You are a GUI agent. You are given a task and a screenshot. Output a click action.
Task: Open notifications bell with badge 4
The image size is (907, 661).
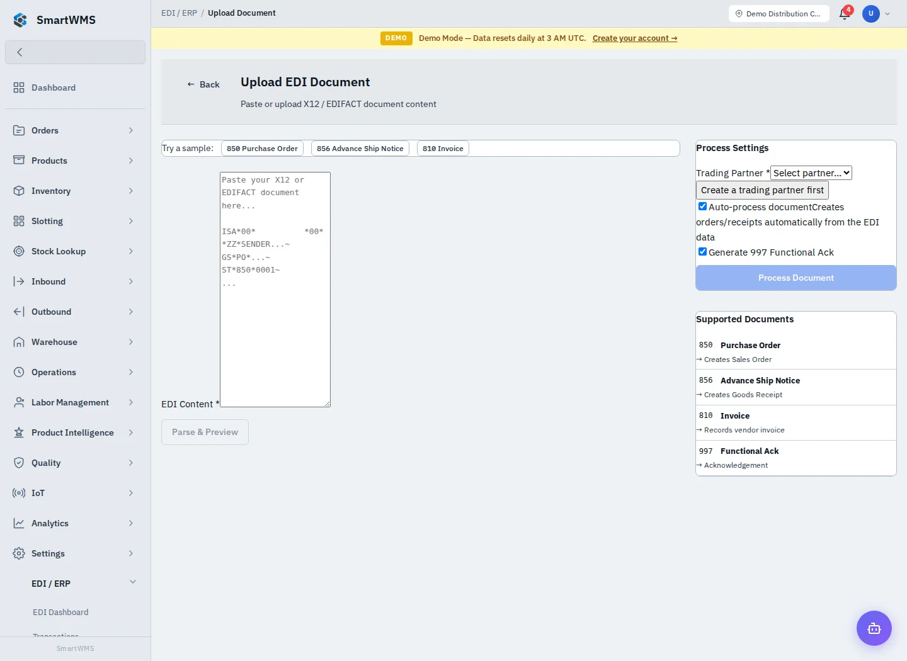(x=845, y=13)
